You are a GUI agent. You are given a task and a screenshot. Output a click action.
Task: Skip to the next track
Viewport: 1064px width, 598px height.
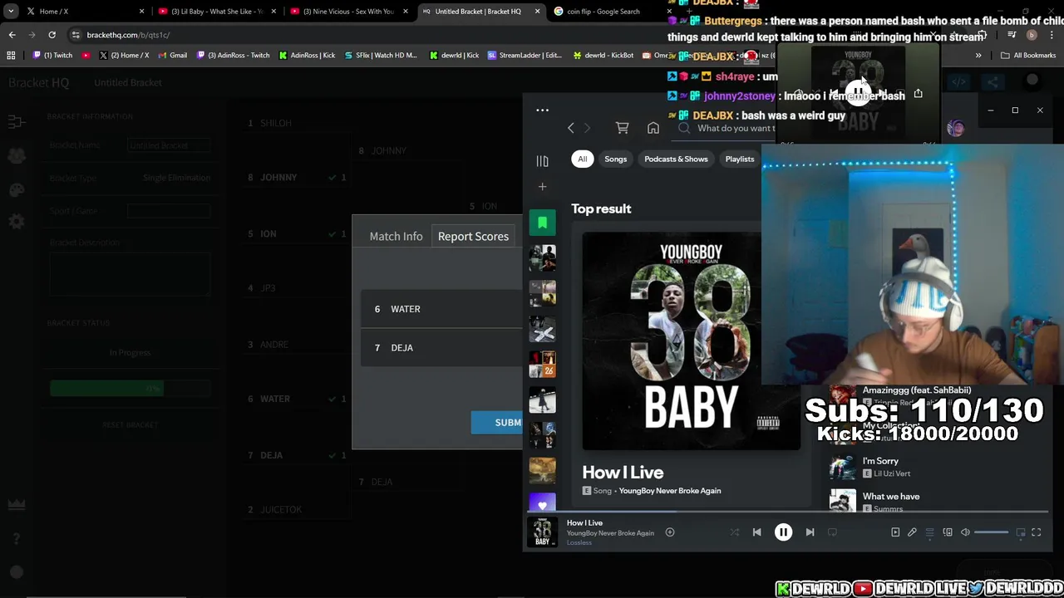810,532
